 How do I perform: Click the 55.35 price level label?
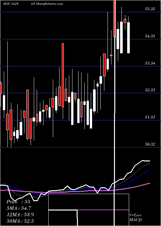[150, 9]
